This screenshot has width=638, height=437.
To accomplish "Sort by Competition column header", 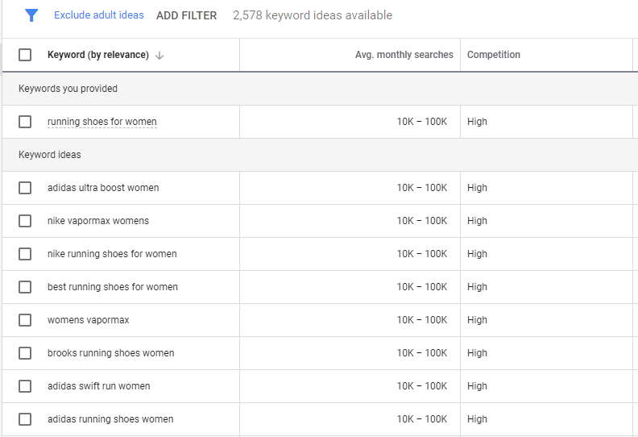I will click(x=494, y=55).
